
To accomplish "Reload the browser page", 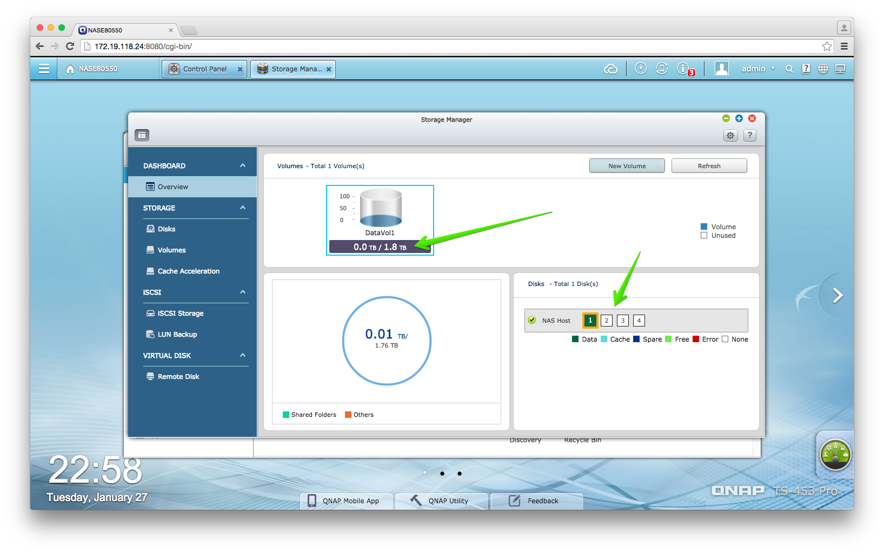I will click(70, 46).
